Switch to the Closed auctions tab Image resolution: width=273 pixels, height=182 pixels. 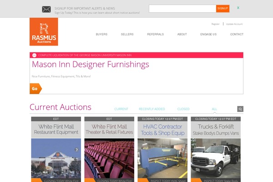183,109
